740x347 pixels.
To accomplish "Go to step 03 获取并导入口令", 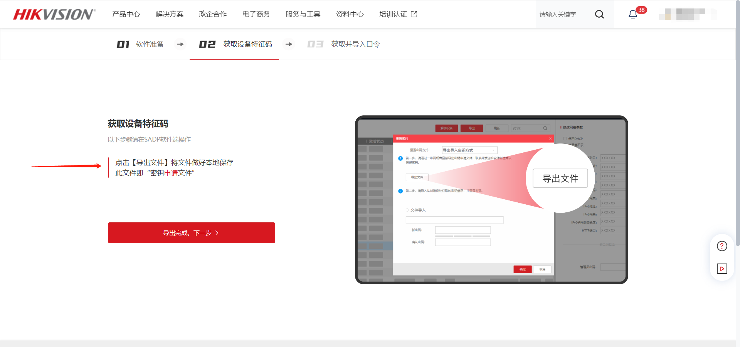I will [x=343, y=44].
